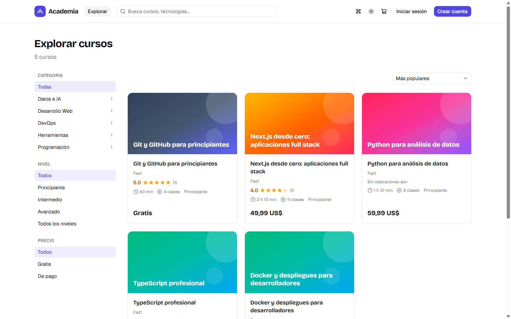Filter by Datos e IA category

point(75,99)
